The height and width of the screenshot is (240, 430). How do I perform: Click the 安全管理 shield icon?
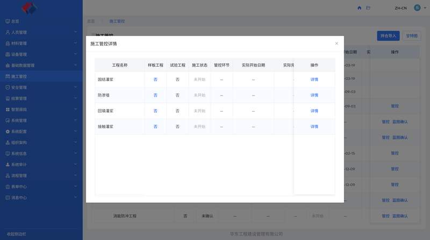pos(8,88)
